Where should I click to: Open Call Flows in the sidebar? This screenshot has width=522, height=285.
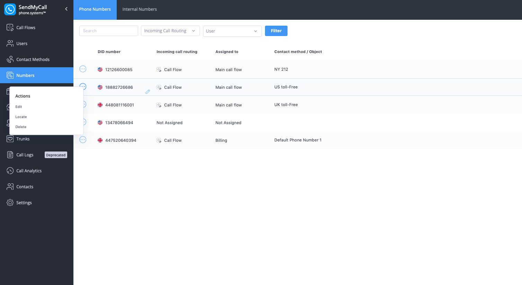(x=37, y=28)
